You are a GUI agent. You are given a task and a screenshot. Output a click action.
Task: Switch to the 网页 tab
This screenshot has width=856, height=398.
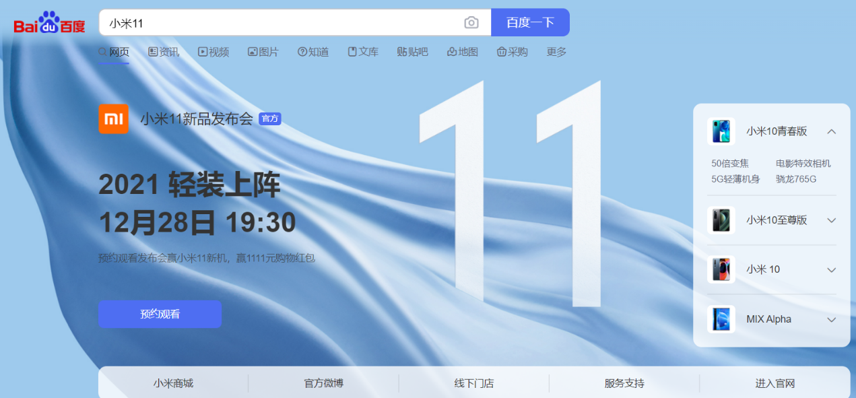pyautogui.click(x=113, y=52)
